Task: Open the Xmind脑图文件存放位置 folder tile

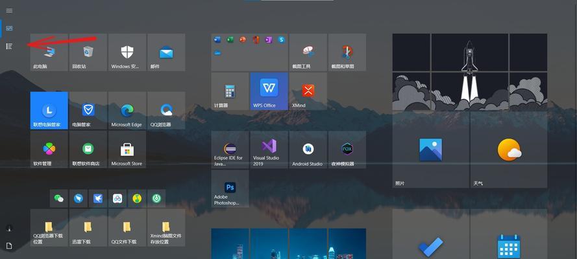Action: [166, 228]
